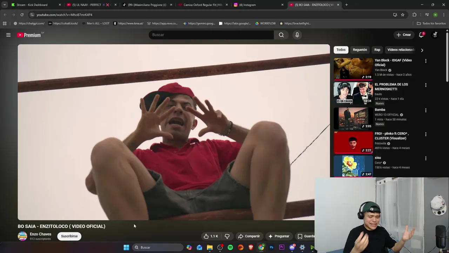Select the Videos relacionados filter chip
The width and height of the screenshot is (449, 253).
pos(401,50)
